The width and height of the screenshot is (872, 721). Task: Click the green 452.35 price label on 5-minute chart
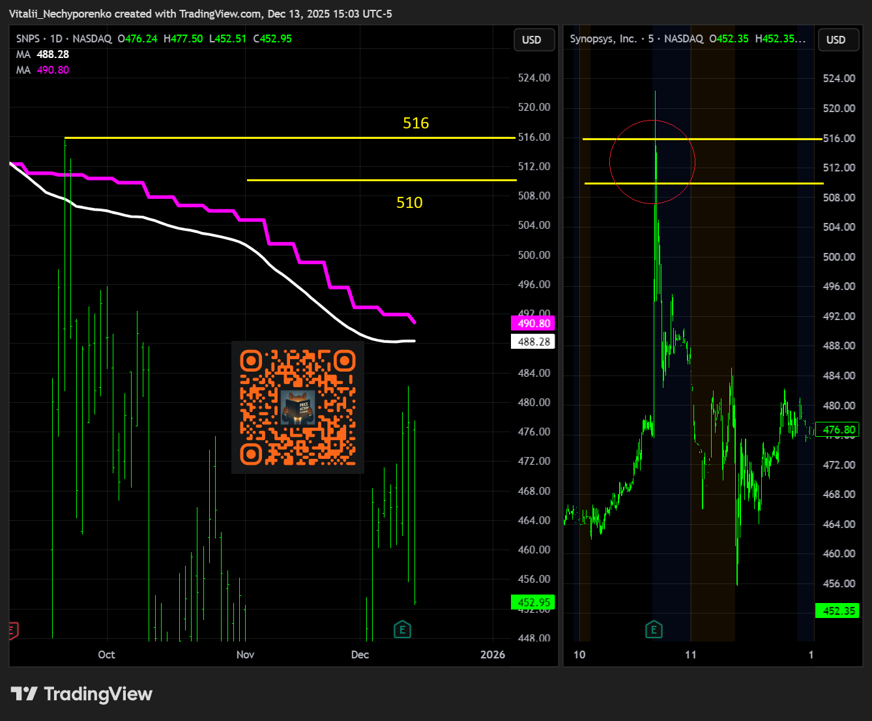pyautogui.click(x=838, y=611)
